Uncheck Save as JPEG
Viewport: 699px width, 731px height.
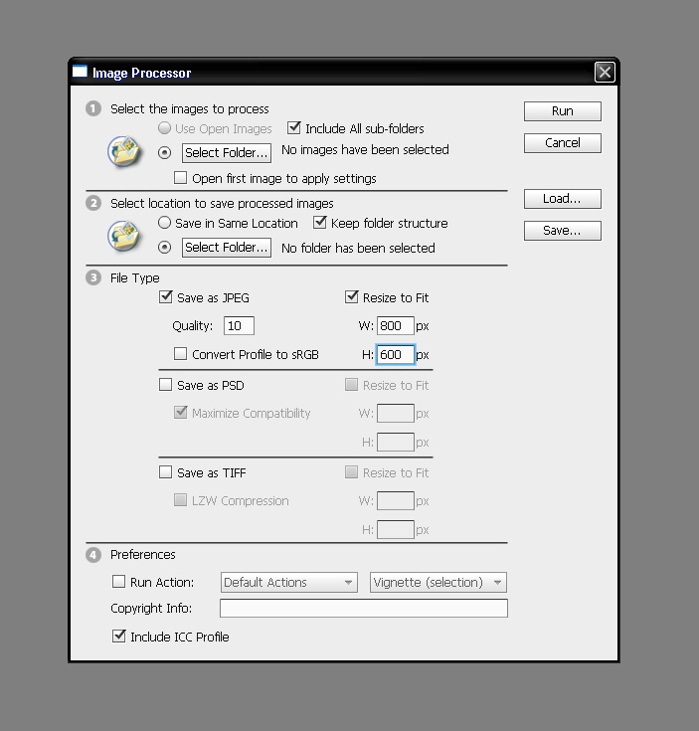(x=165, y=297)
